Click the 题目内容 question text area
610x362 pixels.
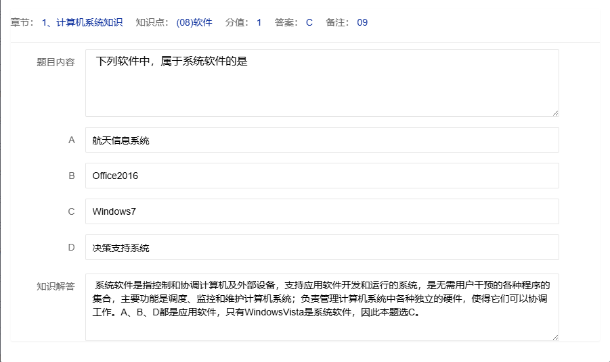click(322, 83)
